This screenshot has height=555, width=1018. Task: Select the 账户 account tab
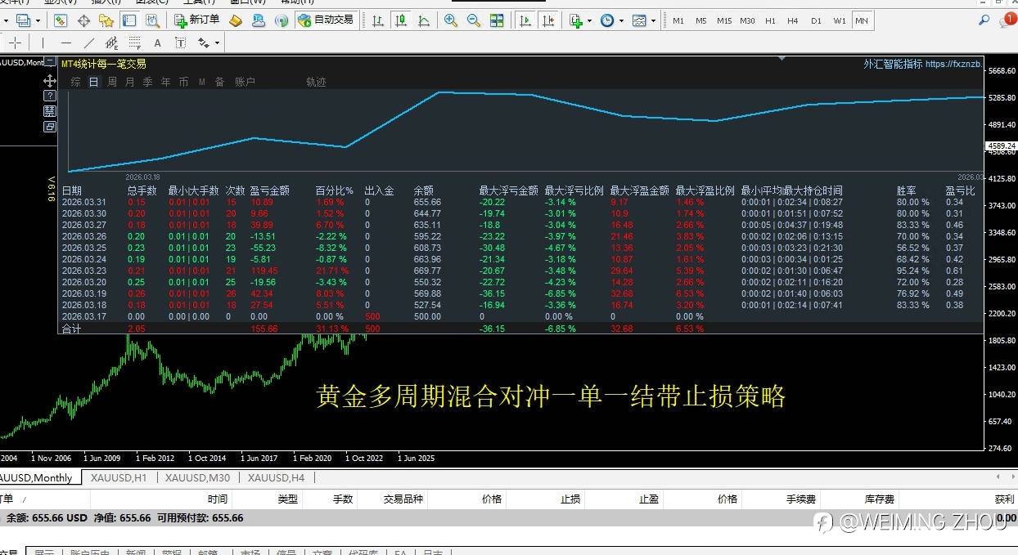pyautogui.click(x=245, y=82)
